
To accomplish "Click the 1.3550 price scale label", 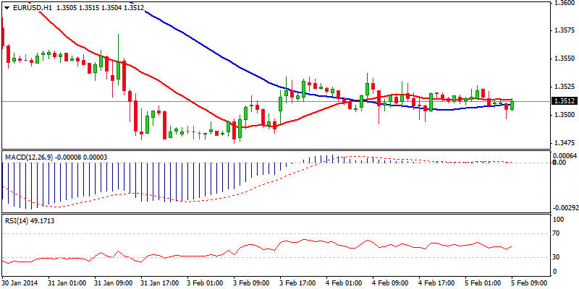I will 564,59.
